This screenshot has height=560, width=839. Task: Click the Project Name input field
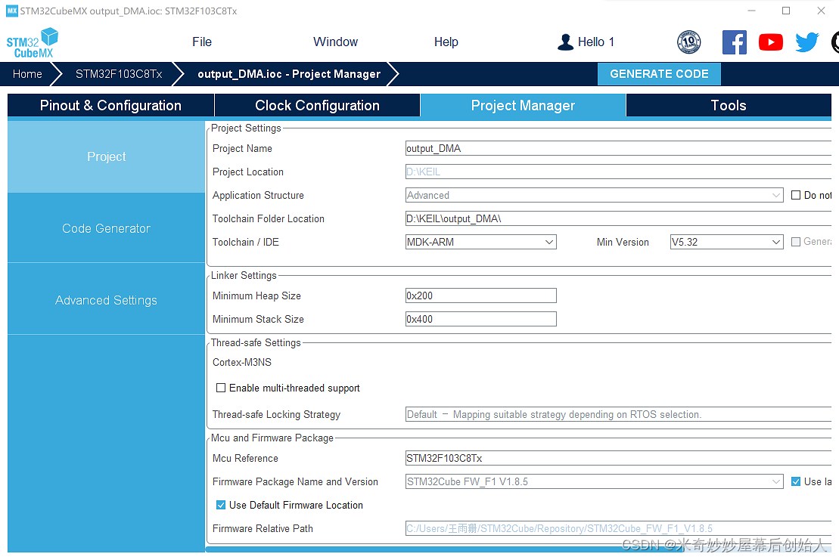coord(618,149)
